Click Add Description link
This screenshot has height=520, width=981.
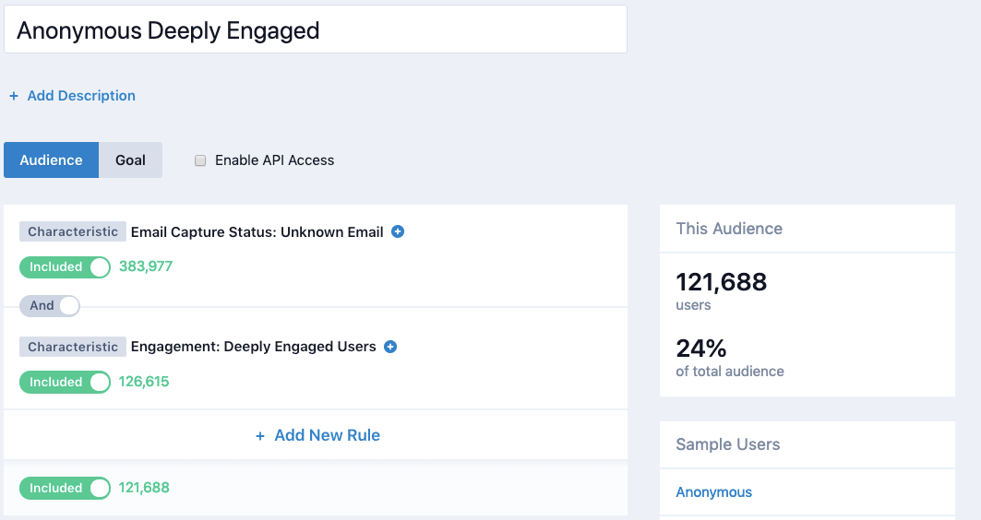point(81,96)
